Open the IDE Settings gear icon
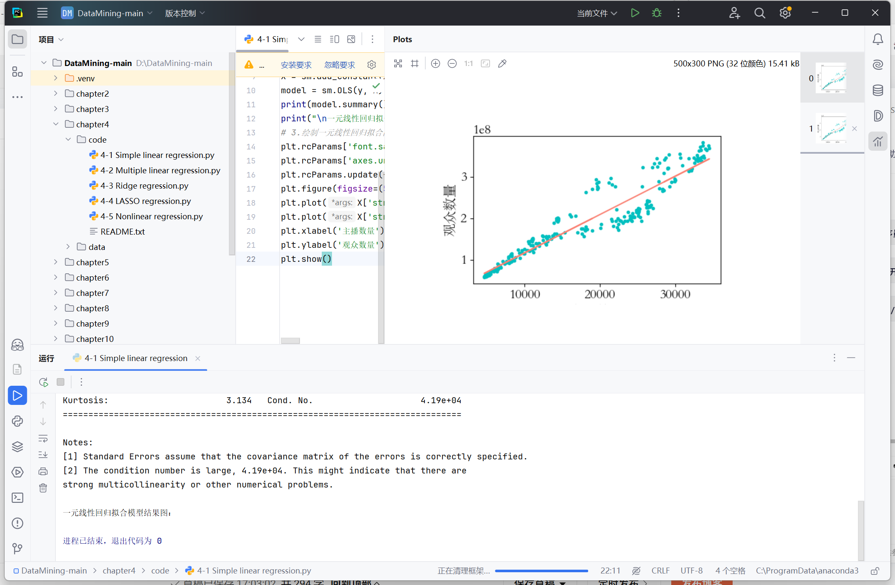Screen dimensions: 895x585 (x=785, y=13)
